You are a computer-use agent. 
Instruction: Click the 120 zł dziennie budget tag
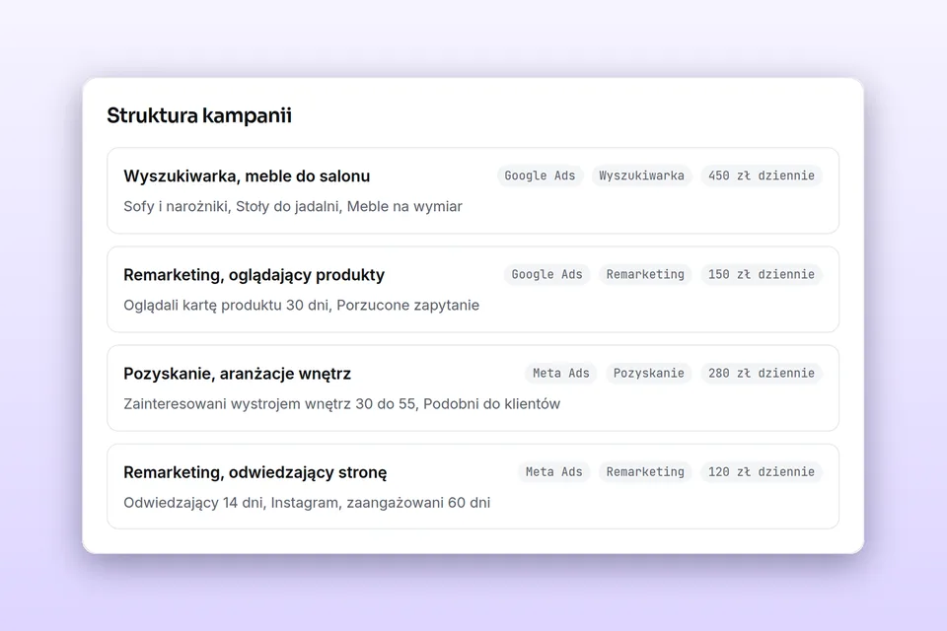[x=761, y=472]
